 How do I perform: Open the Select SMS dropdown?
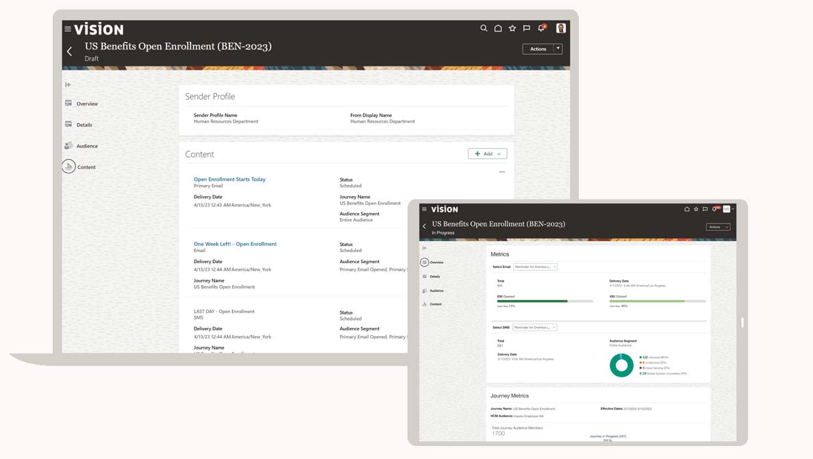(x=535, y=327)
